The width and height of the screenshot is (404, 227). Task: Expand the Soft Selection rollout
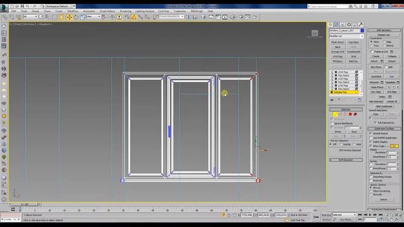click(346, 160)
